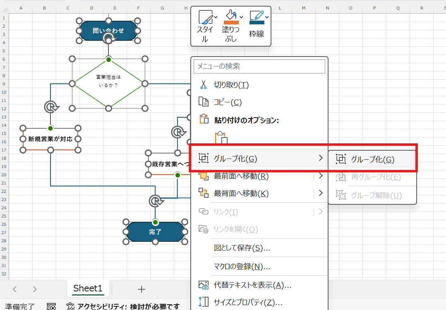The height and width of the screenshot is (310, 446).
Task: Click the macro recording icon in status bar
Action: click(51, 306)
